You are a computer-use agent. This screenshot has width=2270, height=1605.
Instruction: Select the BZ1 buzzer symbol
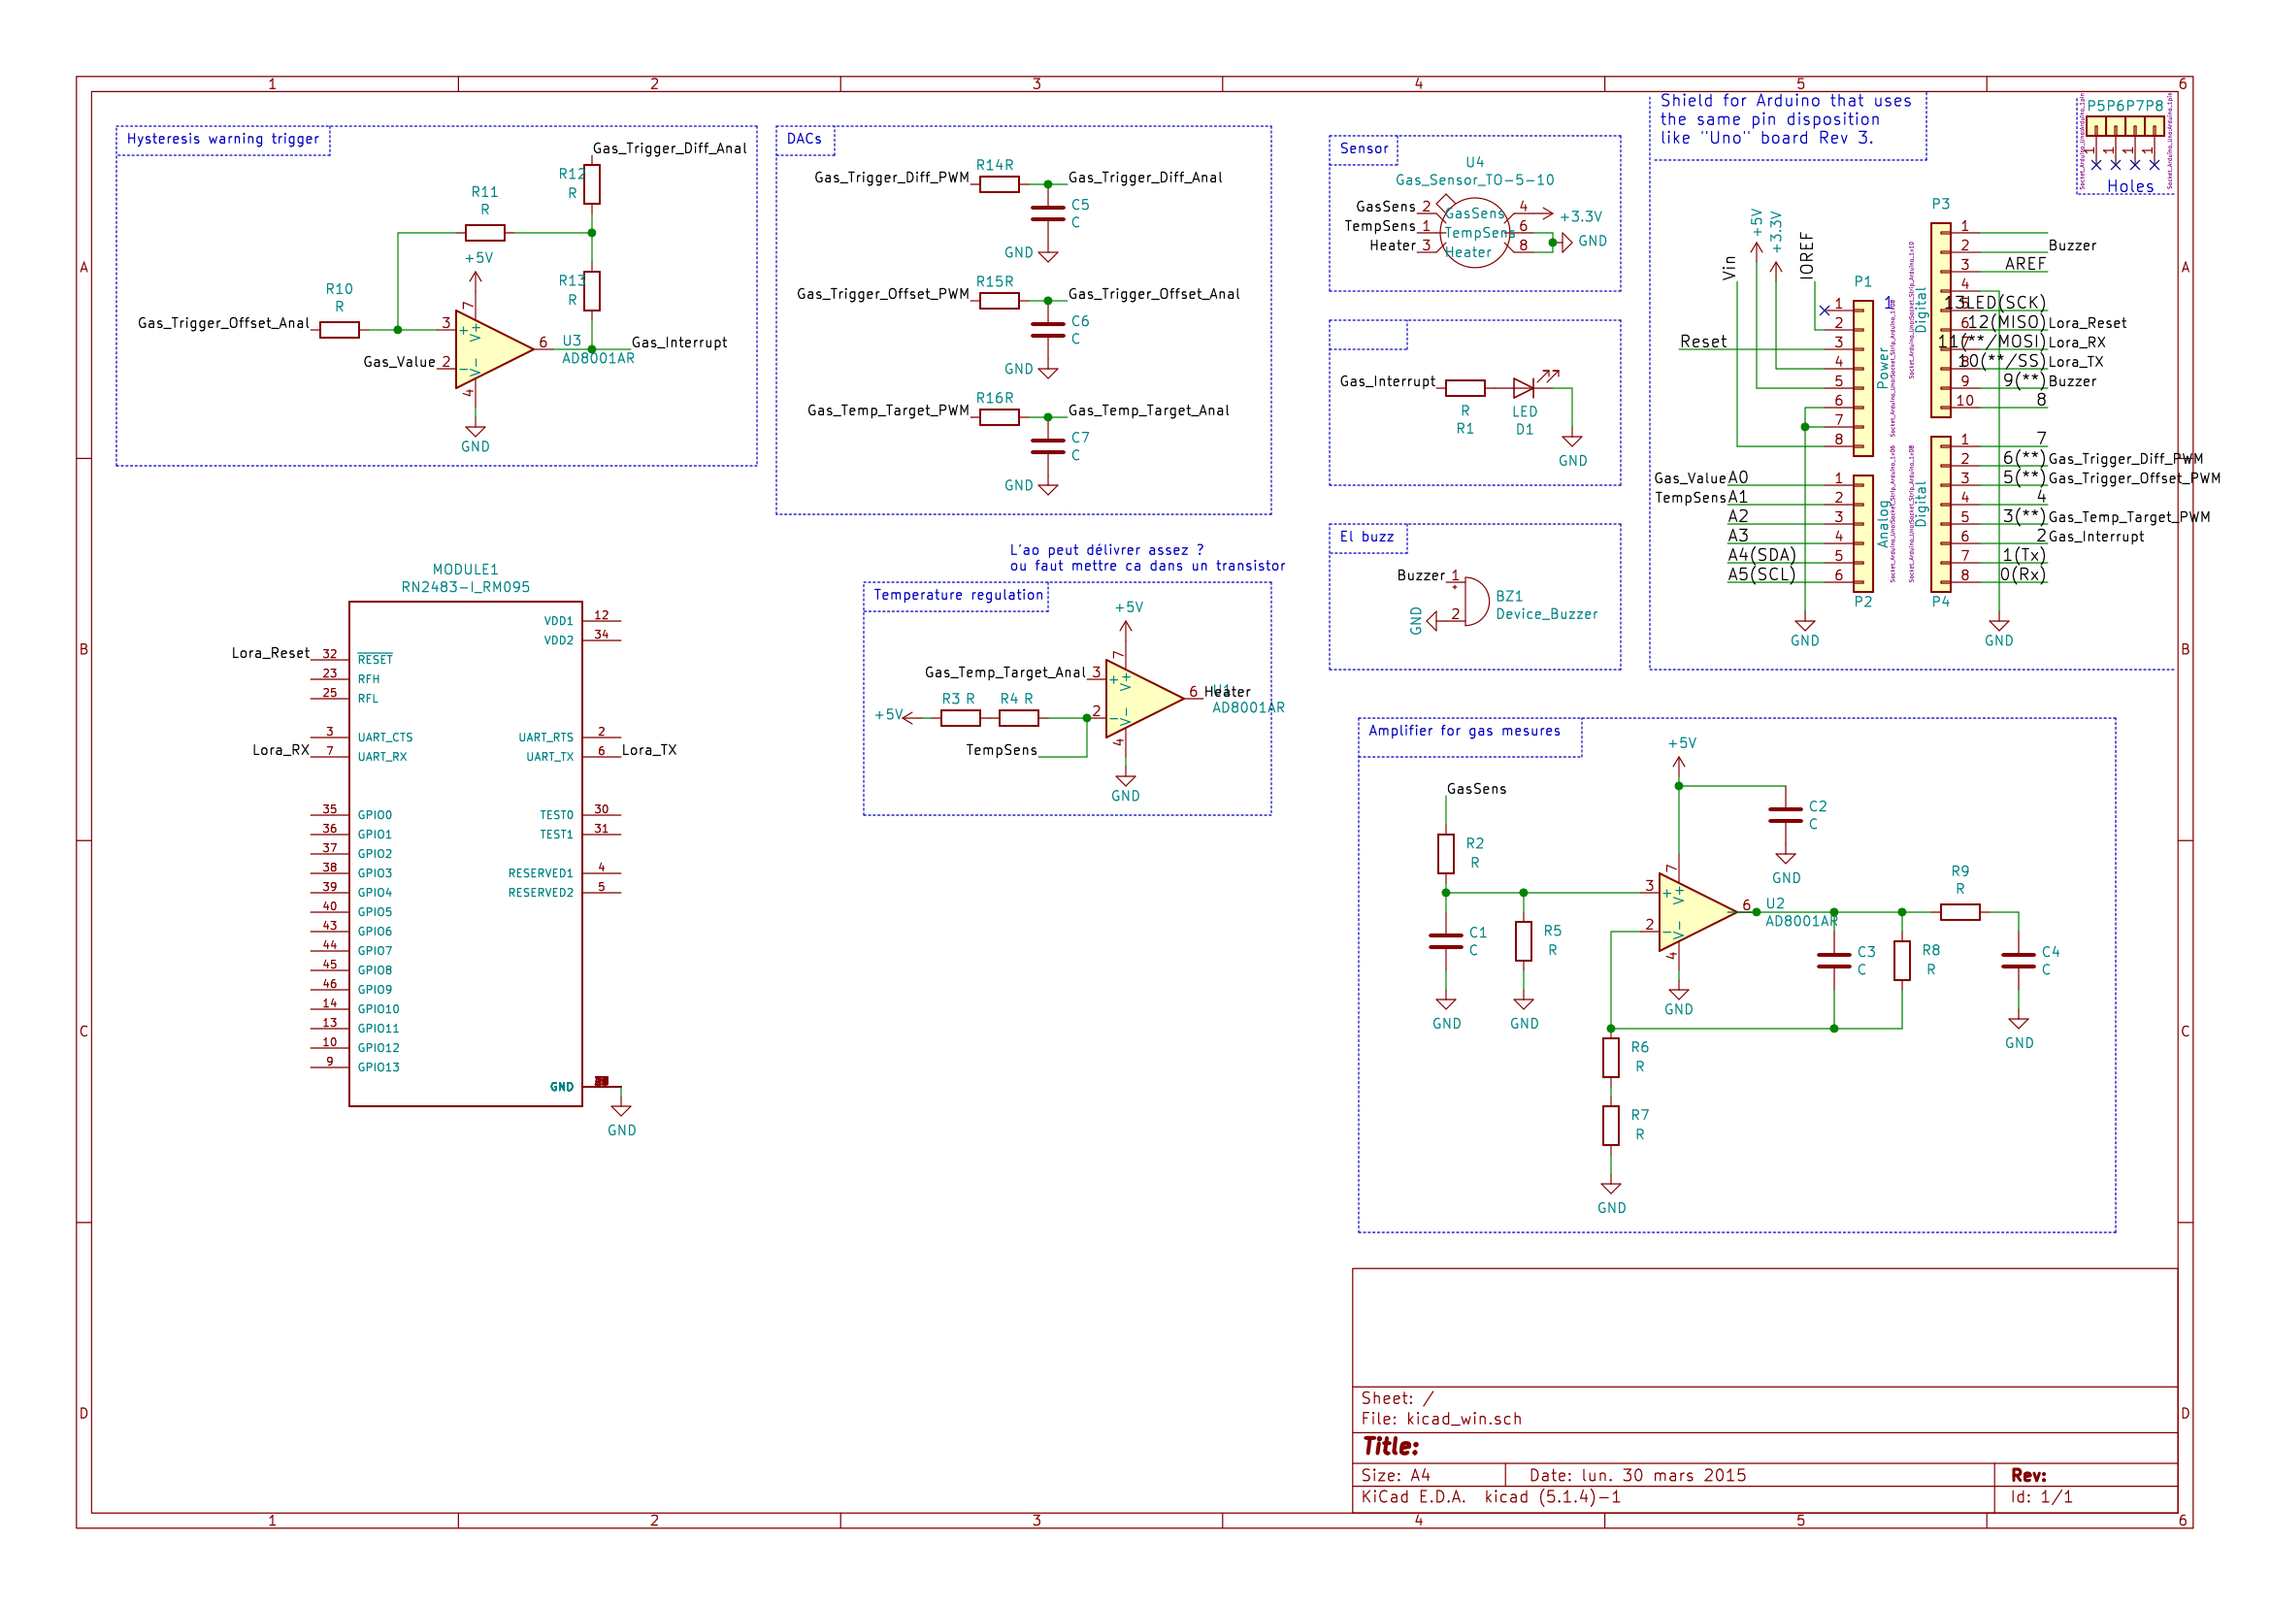click(x=1474, y=601)
